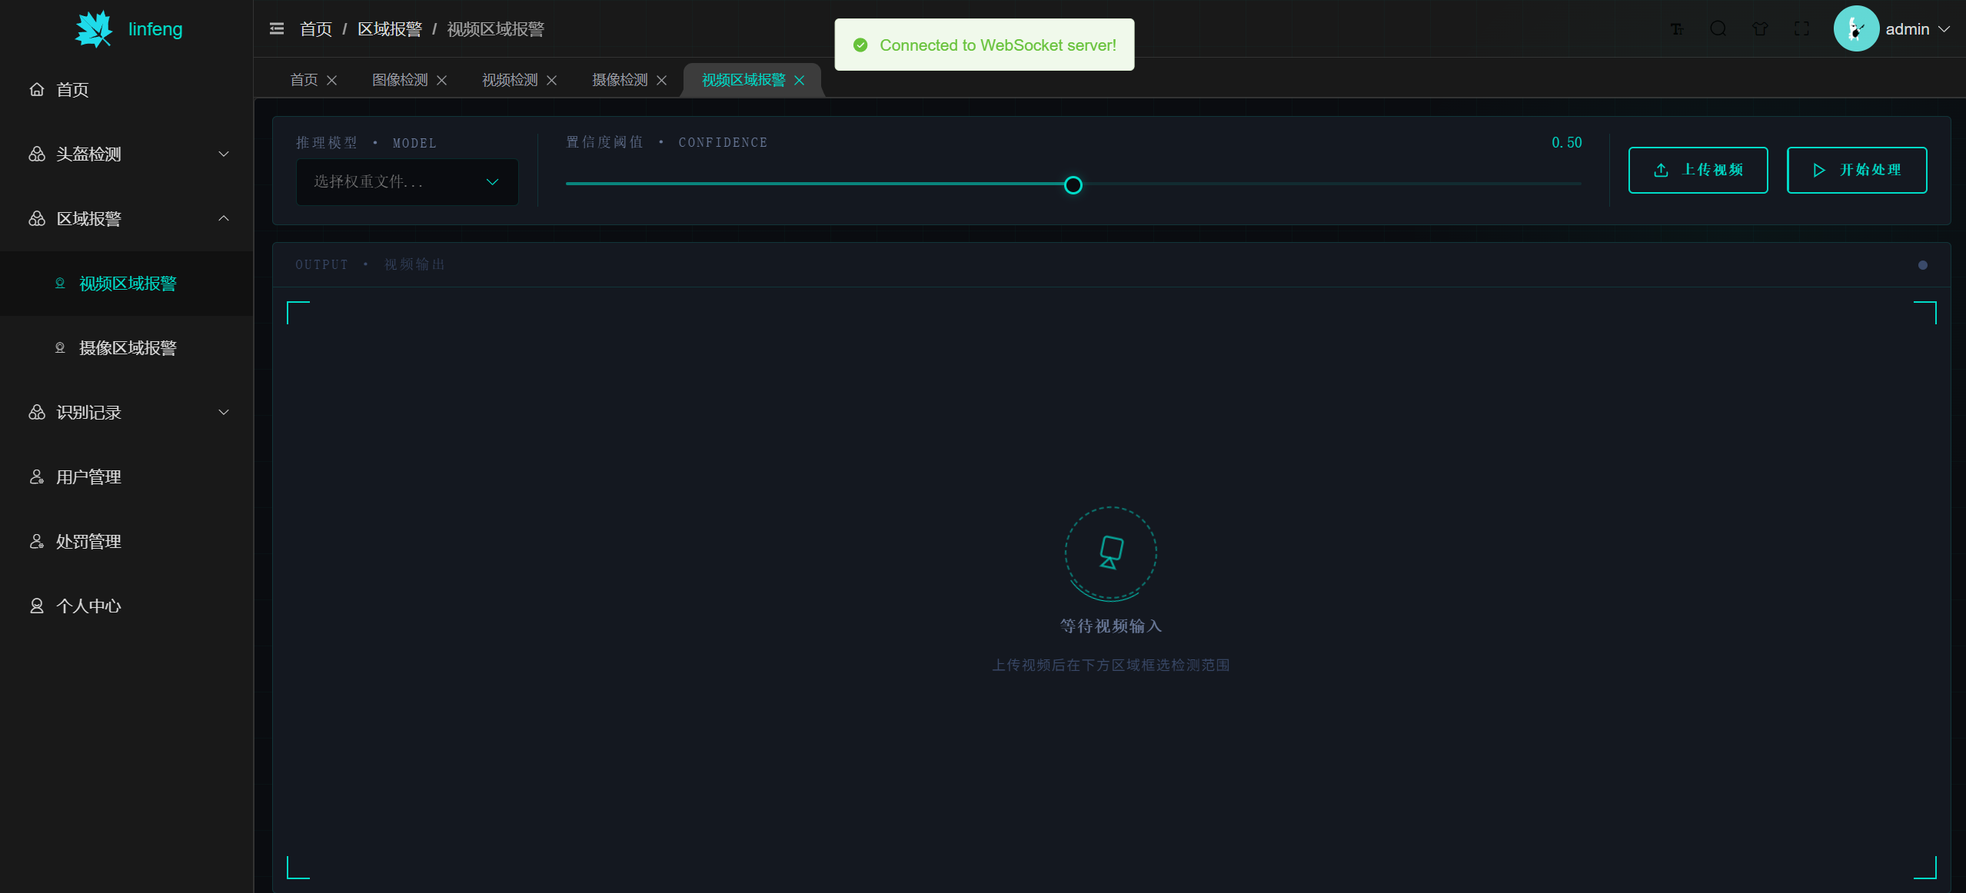
Task: Click the 视频区域报警 breadcrumb text
Action: 496,29
